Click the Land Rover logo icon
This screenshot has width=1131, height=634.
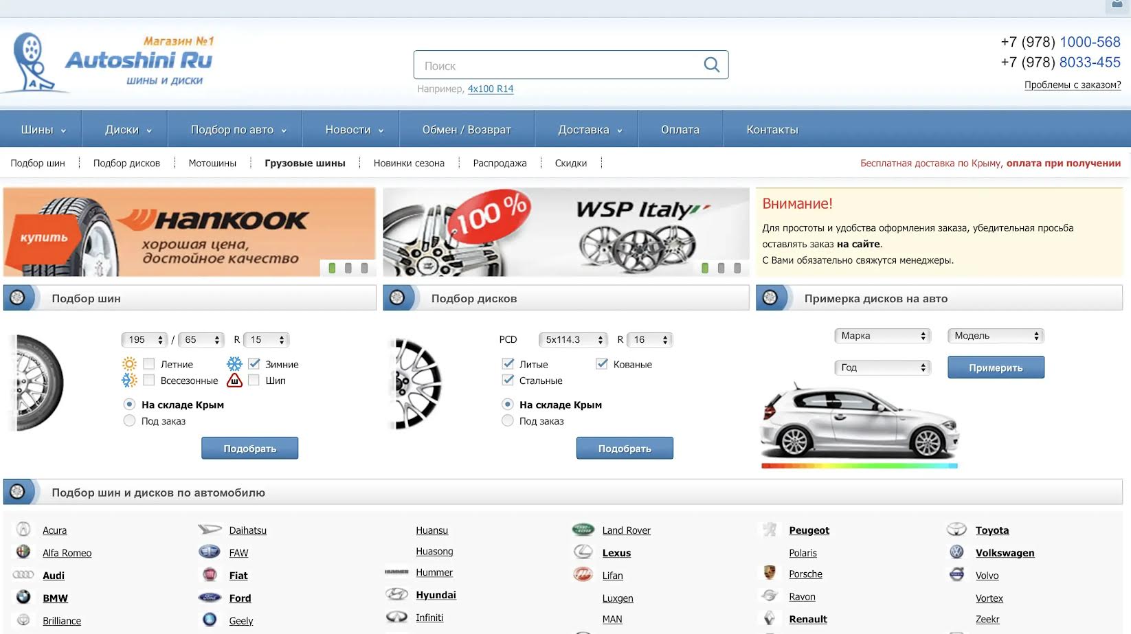pyautogui.click(x=583, y=530)
